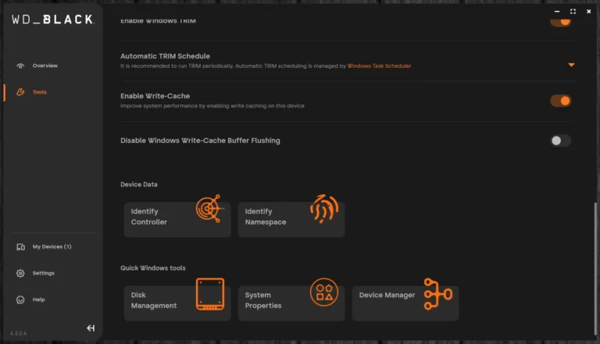Viewport: 600px width, 344px height.
Task: Open the Windows Task Scheduler link
Action: 379,66
